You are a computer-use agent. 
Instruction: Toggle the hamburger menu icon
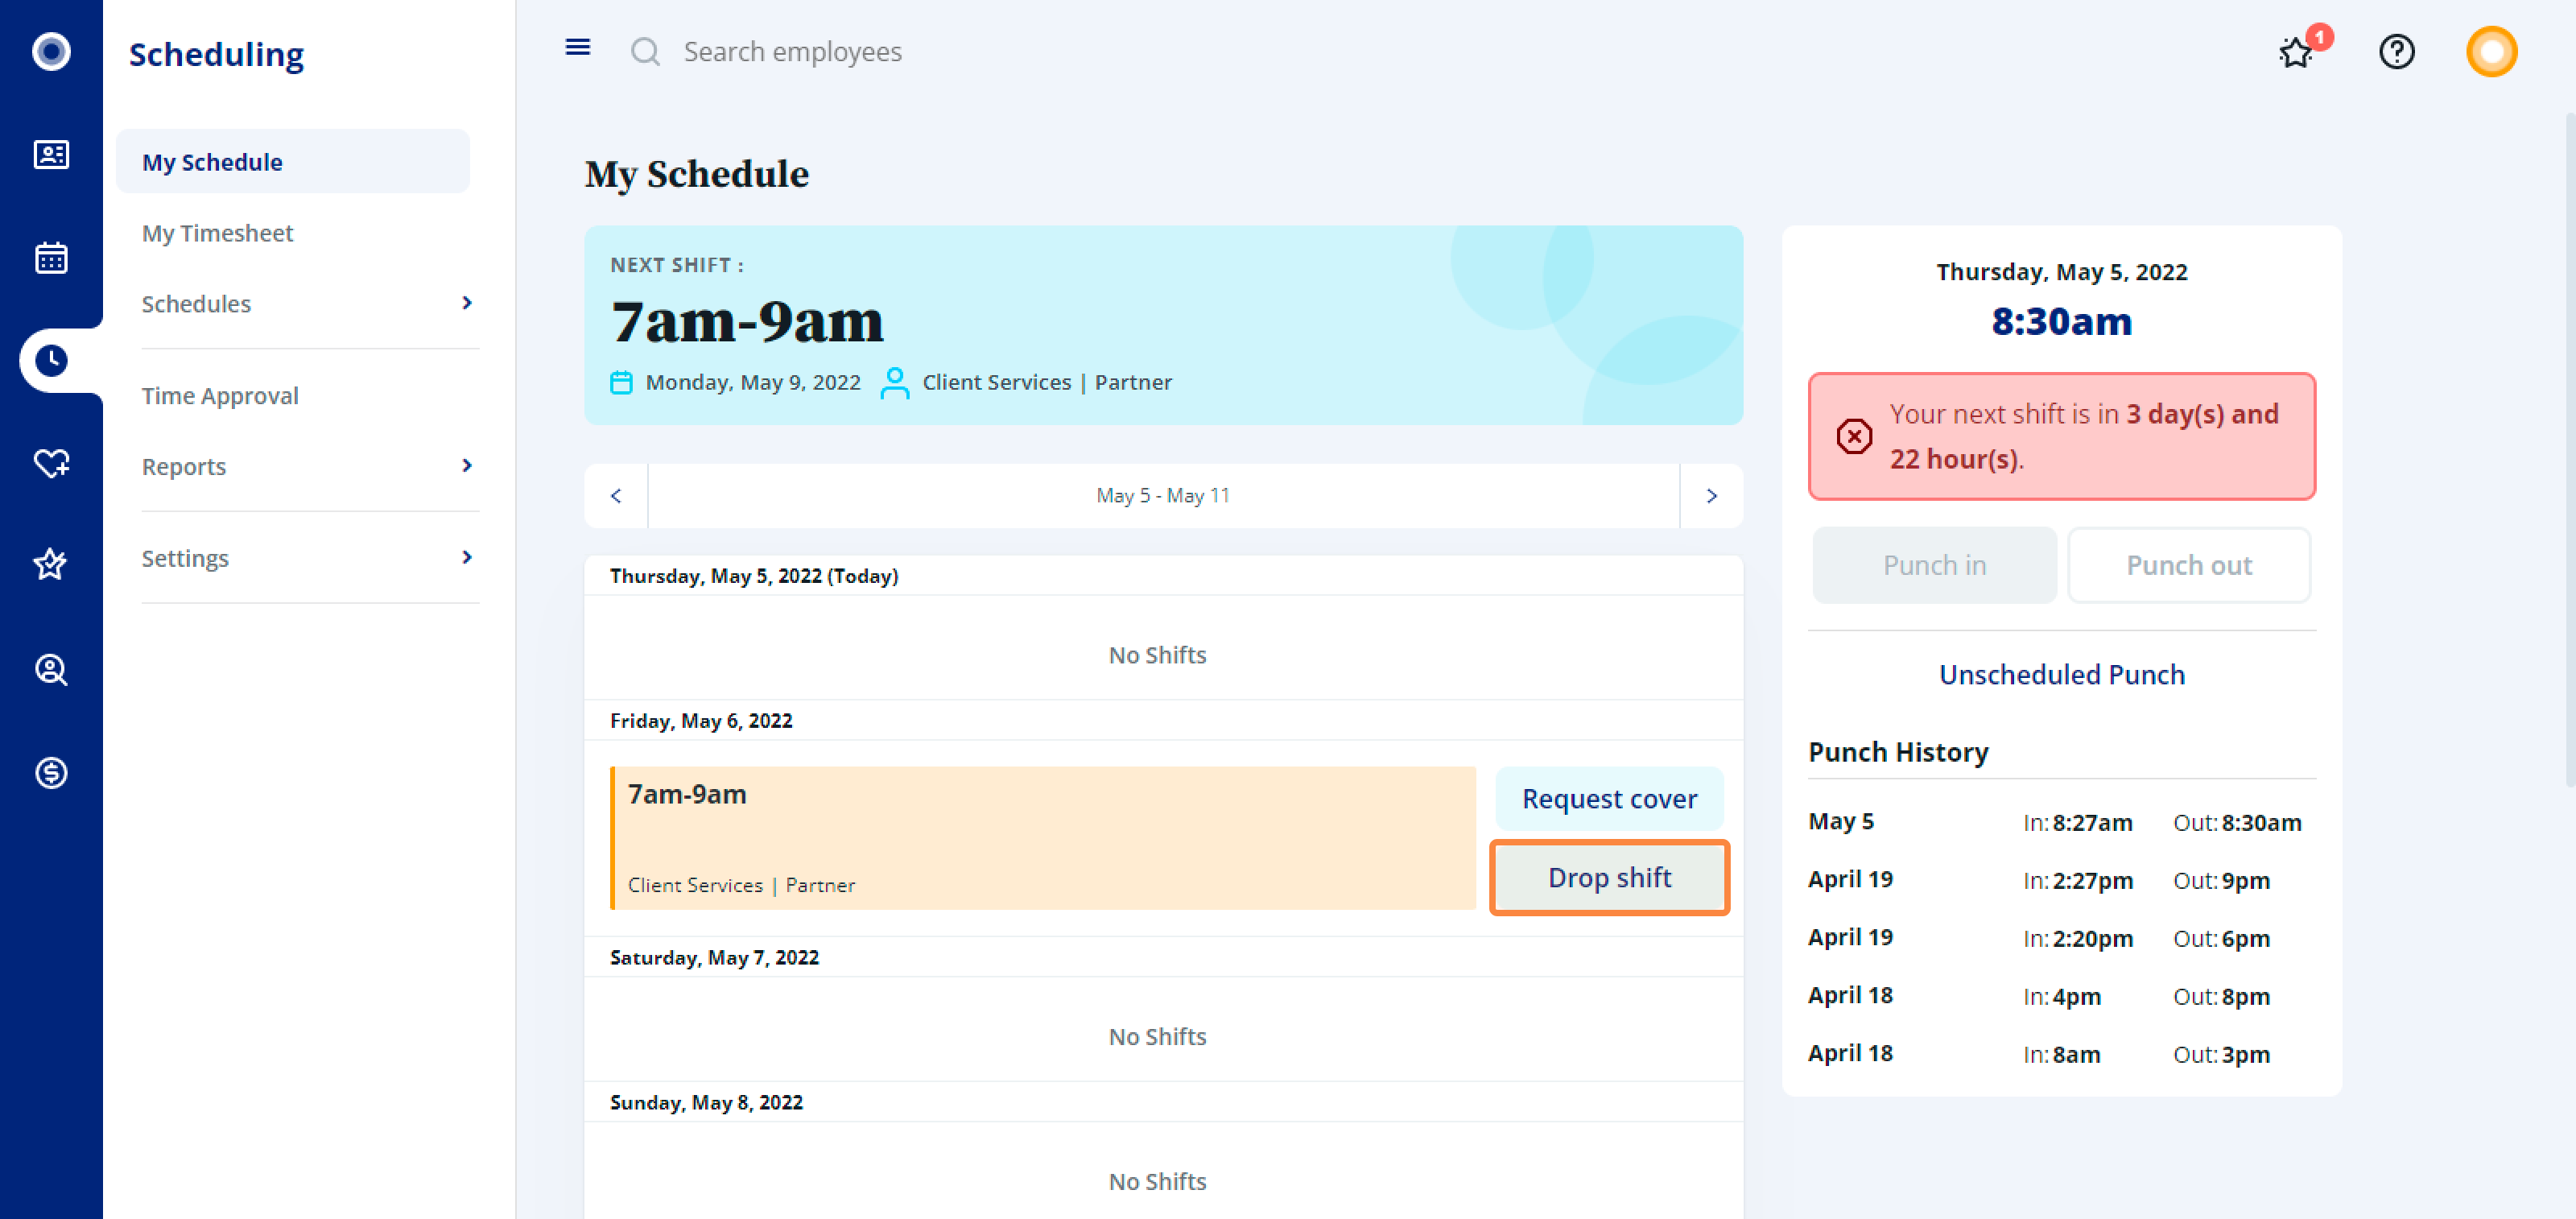[578, 47]
